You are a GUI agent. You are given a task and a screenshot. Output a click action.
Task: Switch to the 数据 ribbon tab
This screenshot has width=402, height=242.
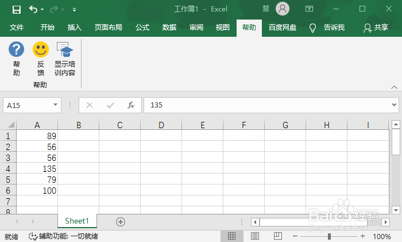[x=169, y=27]
